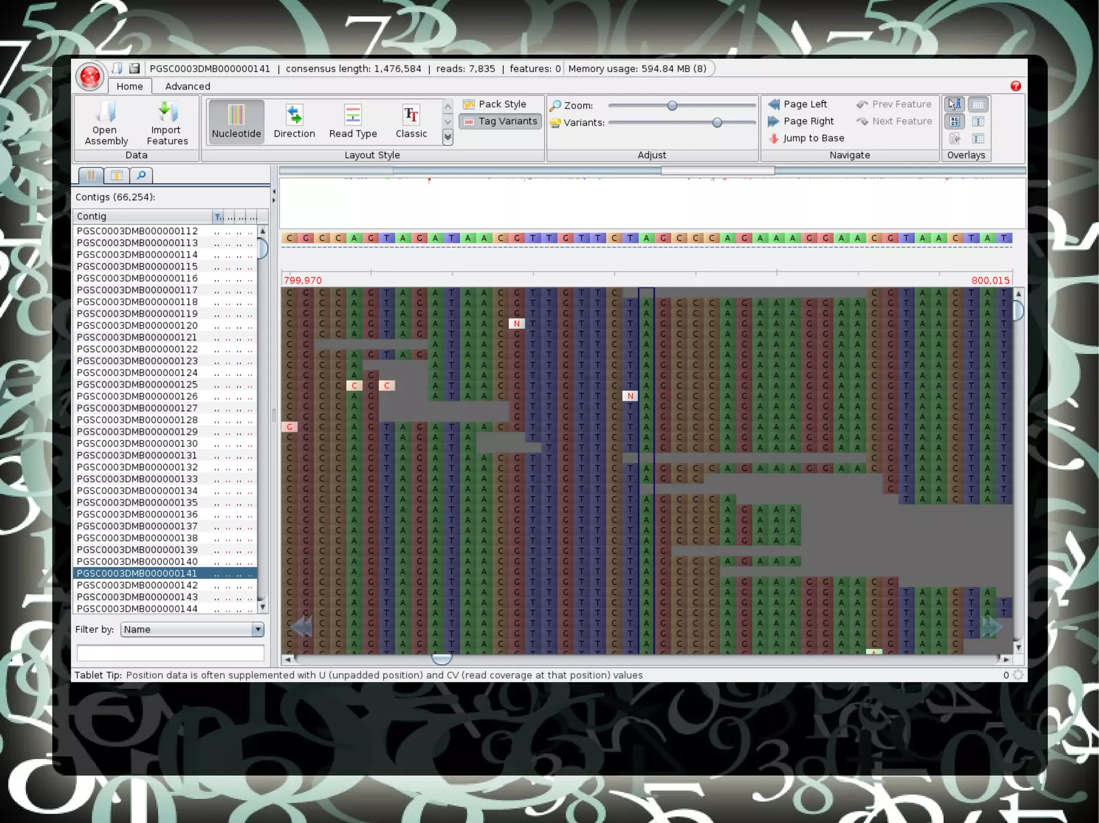Select the Direction layout style
Image resolution: width=1099 pixels, height=823 pixels.
pos(294,122)
